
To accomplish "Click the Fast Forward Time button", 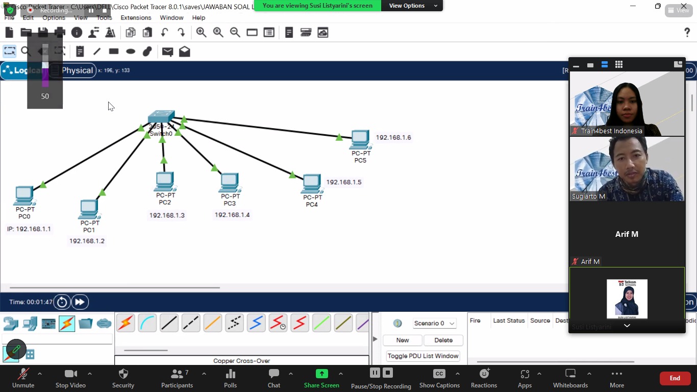I will [80, 302].
